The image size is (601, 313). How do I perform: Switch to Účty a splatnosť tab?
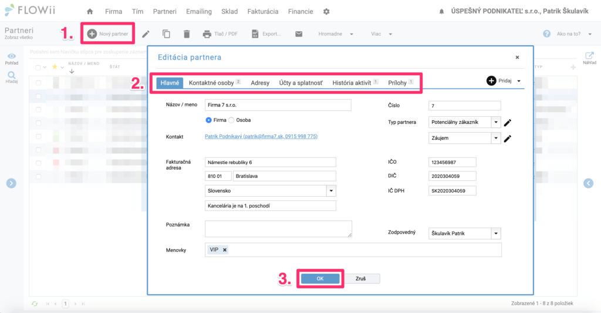tap(301, 83)
